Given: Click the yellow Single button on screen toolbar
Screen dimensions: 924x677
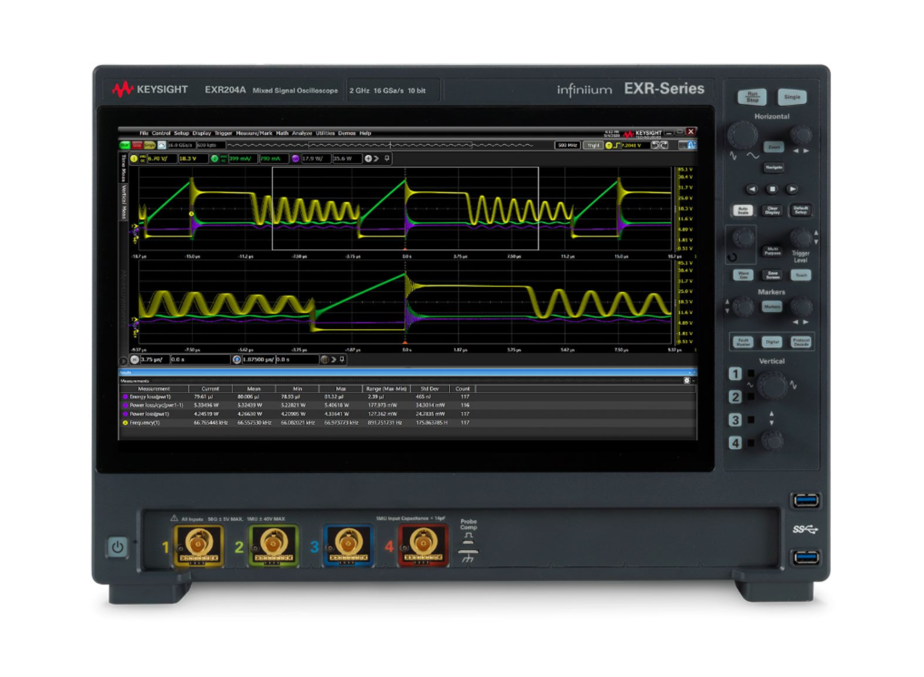Looking at the screenshot, I should click(150, 145).
